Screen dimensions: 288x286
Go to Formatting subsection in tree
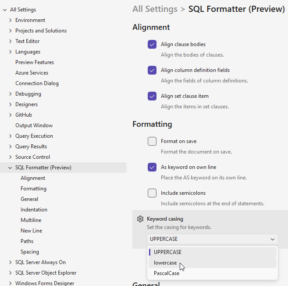point(33,189)
